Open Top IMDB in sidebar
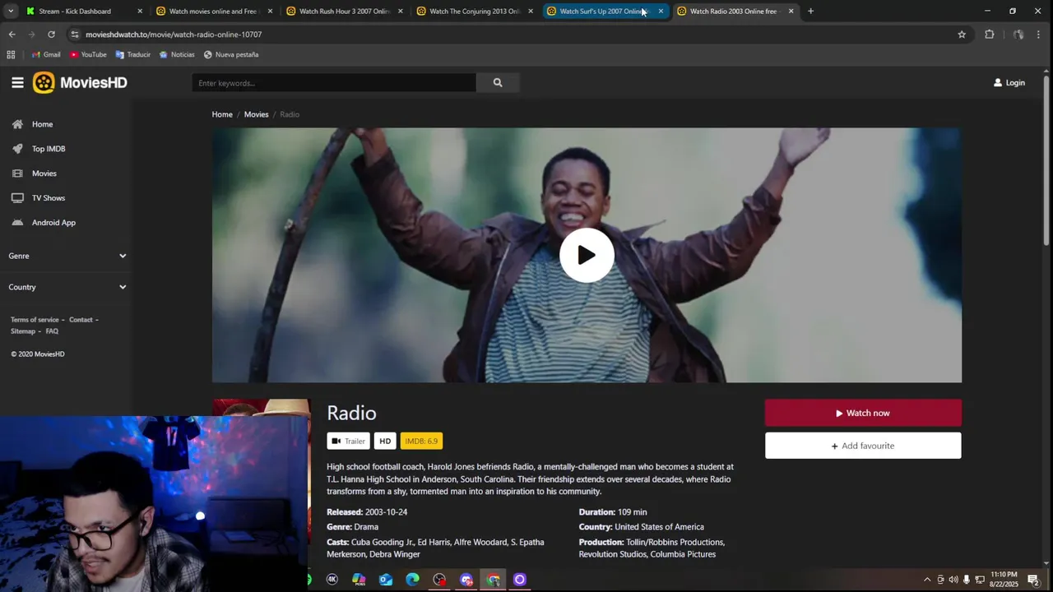The height and width of the screenshot is (592, 1053). [48, 149]
